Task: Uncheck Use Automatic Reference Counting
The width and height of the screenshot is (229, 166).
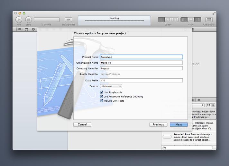Action: pos(102,96)
